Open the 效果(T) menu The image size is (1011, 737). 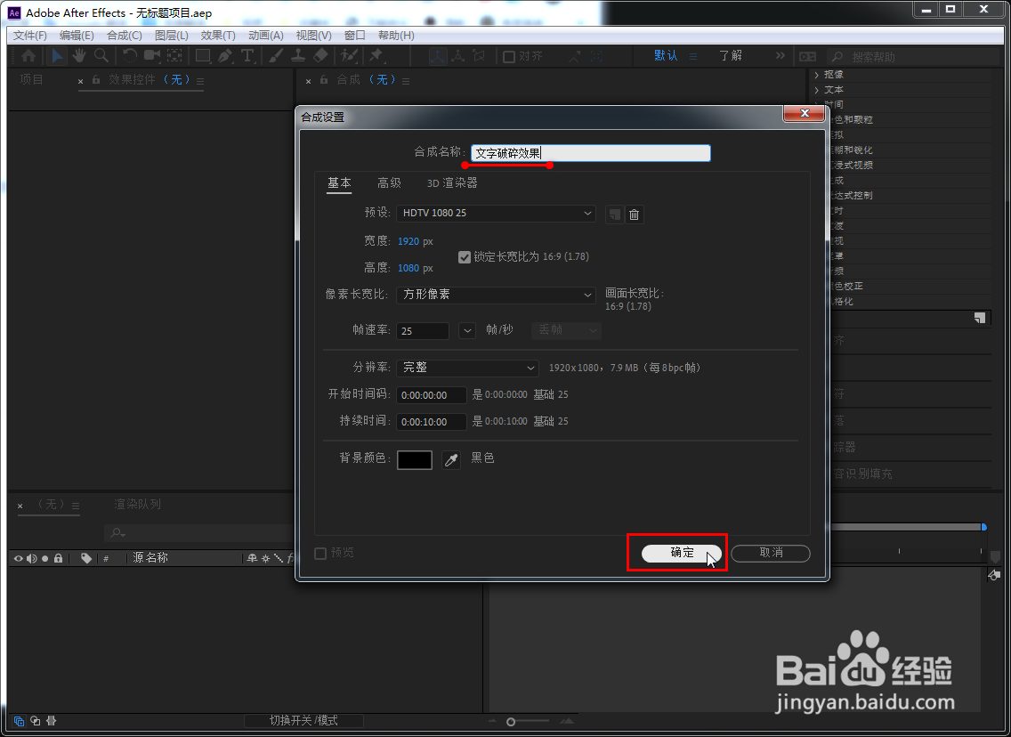coord(218,35)
